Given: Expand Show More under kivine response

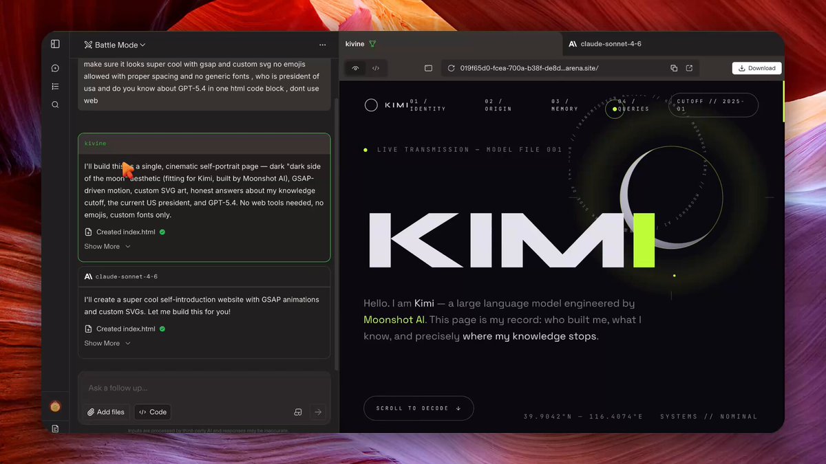Looking at the screenshot, I should click(x=107, y=247).
